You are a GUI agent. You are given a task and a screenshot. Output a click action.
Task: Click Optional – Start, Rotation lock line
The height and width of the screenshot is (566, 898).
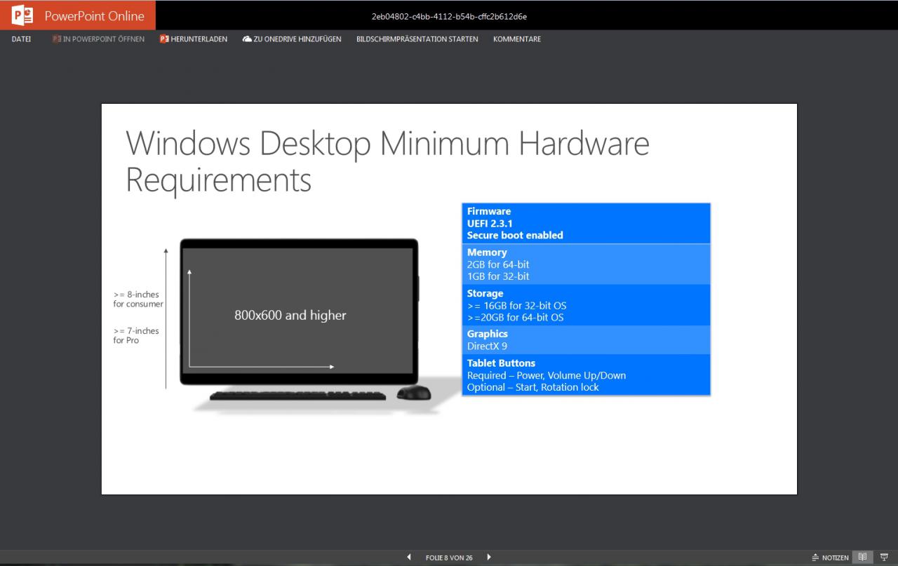click(533, 387)
